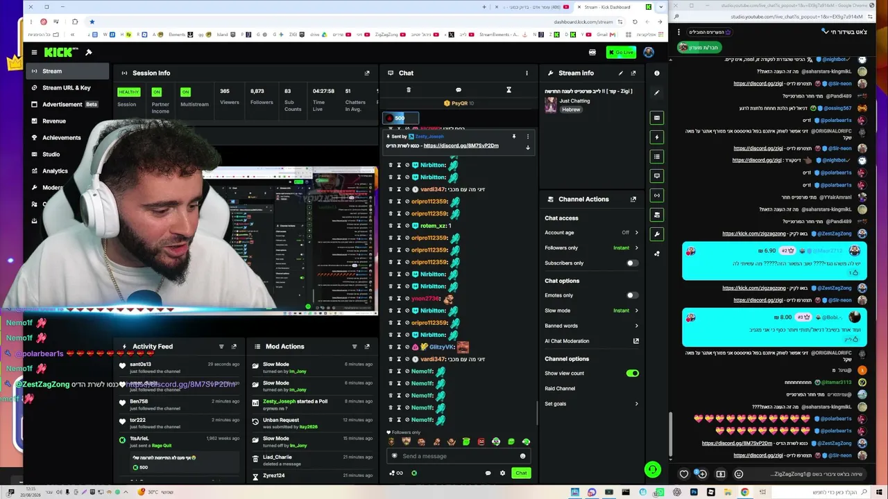This screenshot has height=499, width=888.
Task: Disable Show view count
Action: click(x=632, y=374)
